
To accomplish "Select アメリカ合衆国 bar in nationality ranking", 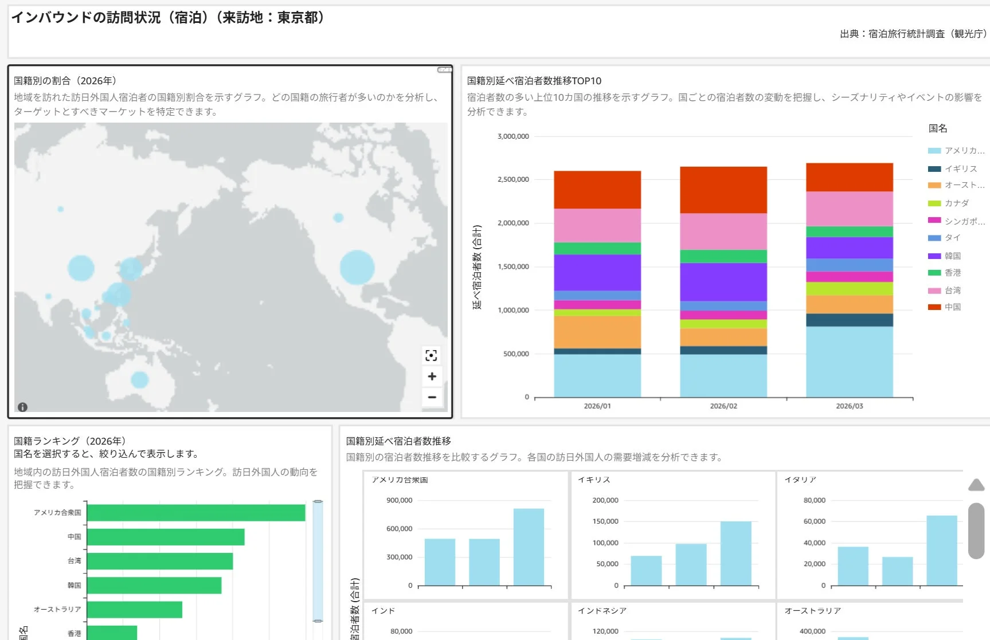I will coord(196,513).
